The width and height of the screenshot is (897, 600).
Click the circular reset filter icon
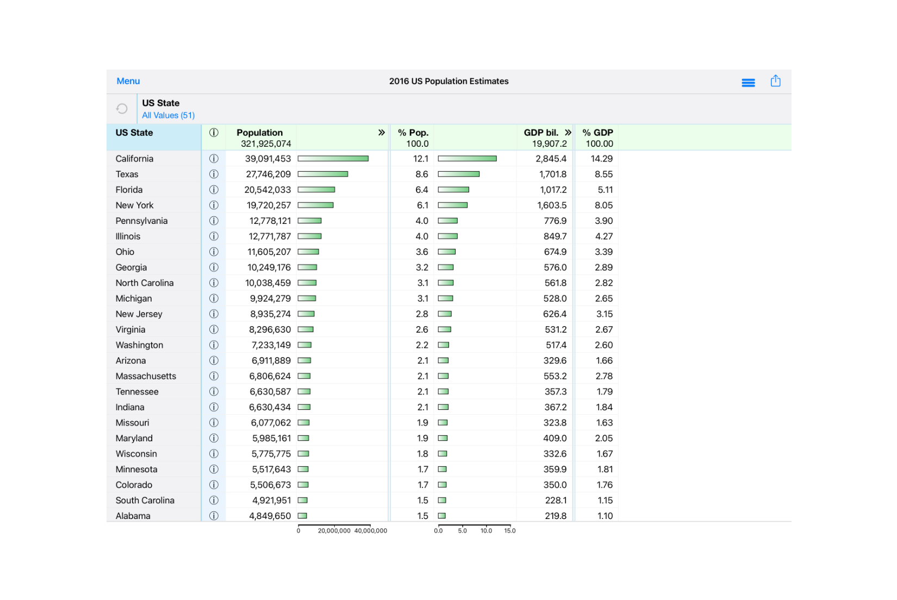click(x=121, y=108)
